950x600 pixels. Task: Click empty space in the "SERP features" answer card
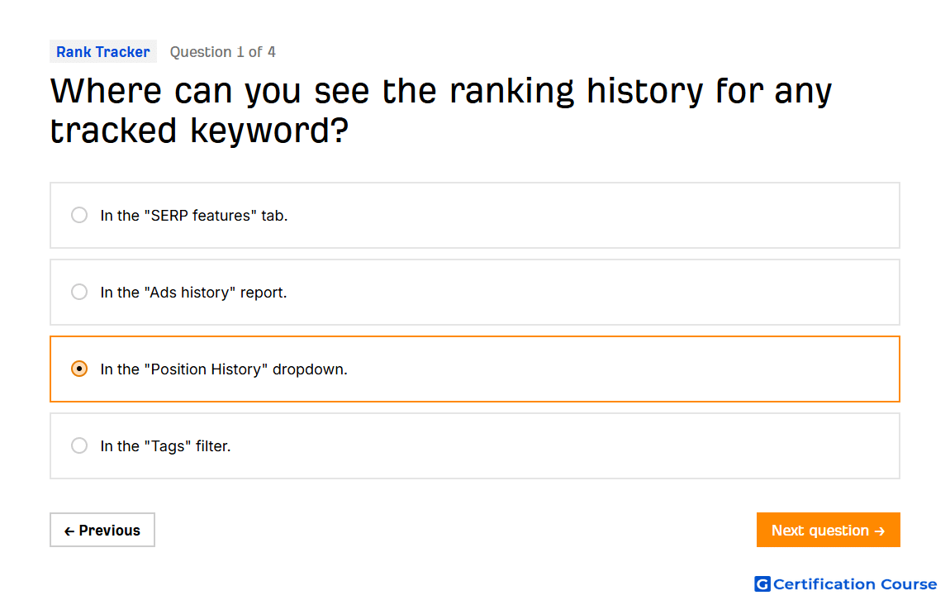[594, 215]
